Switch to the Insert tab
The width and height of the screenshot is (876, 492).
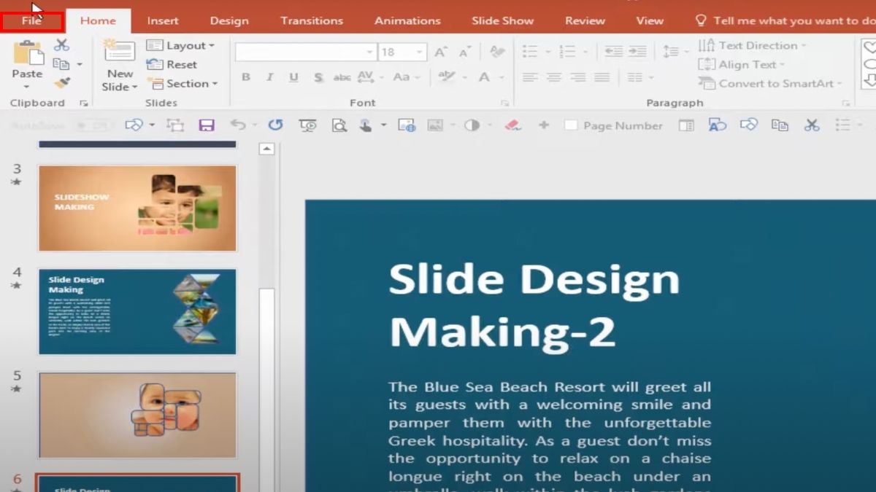163,20
